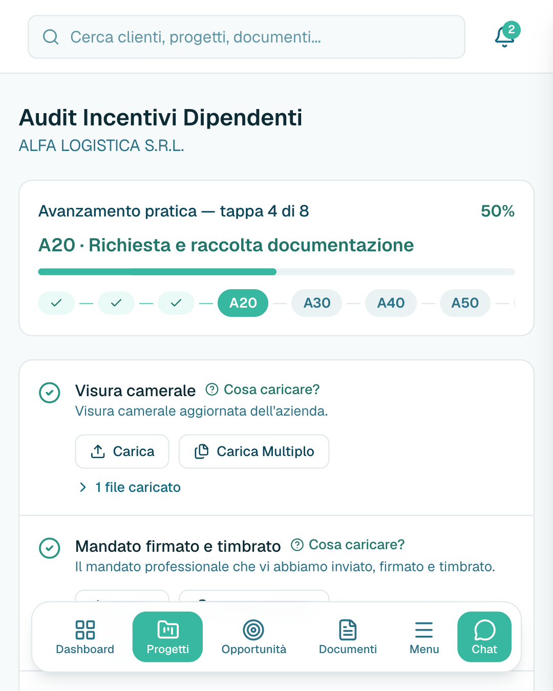Open Progetti tab
Image resolution: width=553 pixels, height=691 pixels.
pos(167,637)
